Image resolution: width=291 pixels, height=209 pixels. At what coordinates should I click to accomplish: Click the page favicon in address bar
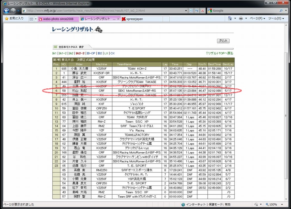[24, 10]
